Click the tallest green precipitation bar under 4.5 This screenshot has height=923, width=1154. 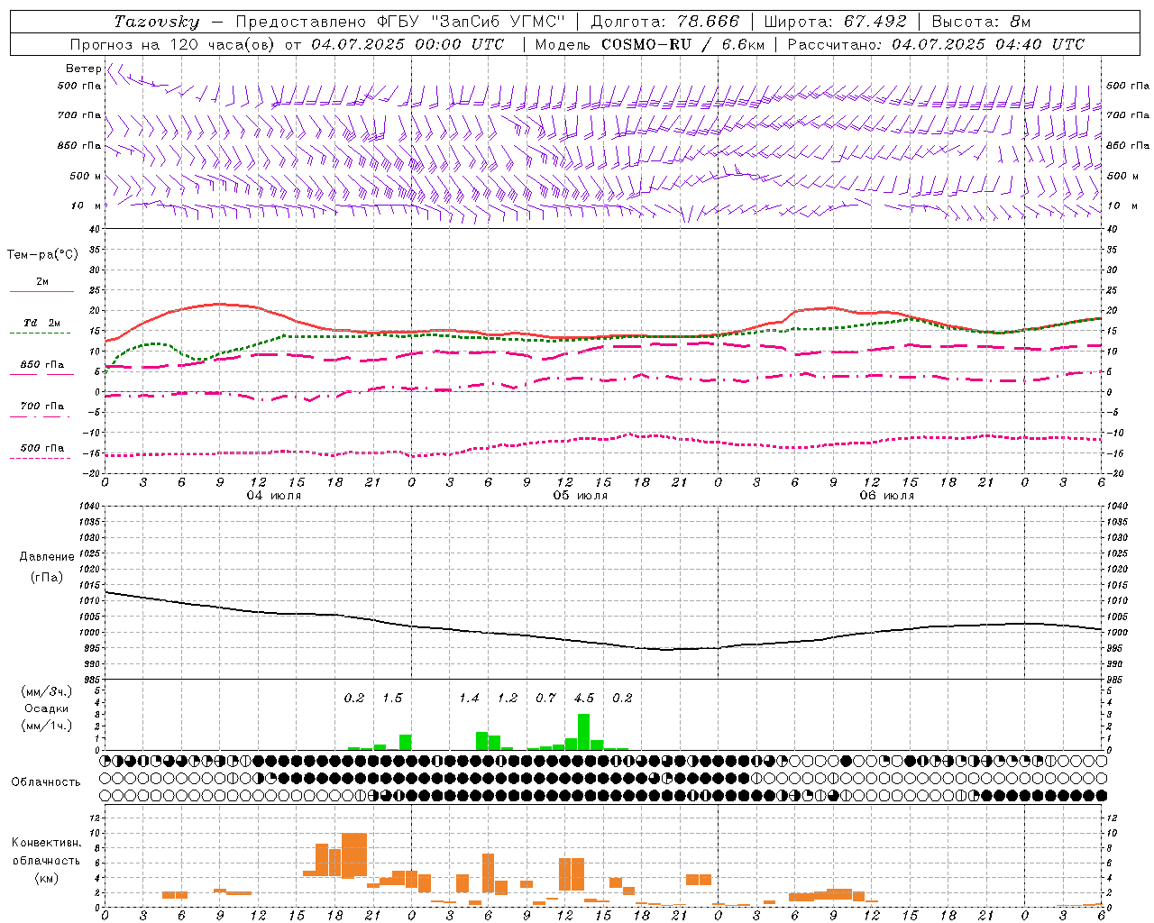[x=584, y=732]
